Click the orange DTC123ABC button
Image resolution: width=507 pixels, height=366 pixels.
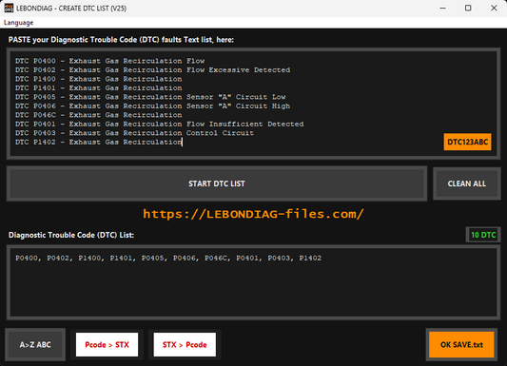pos(467,142)
